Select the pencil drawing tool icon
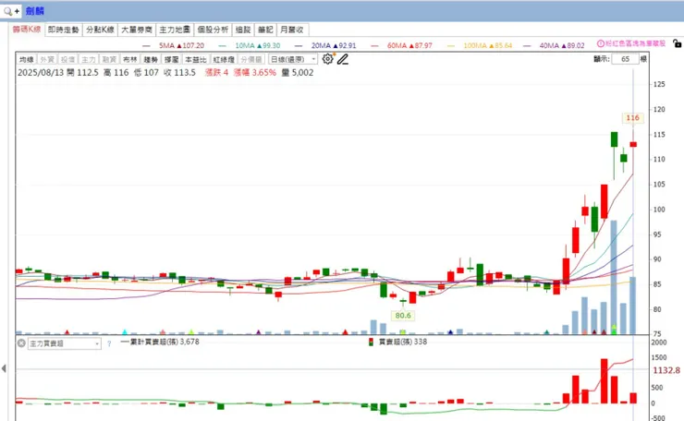This screenshot has width=684, height=421. [343, 59]
